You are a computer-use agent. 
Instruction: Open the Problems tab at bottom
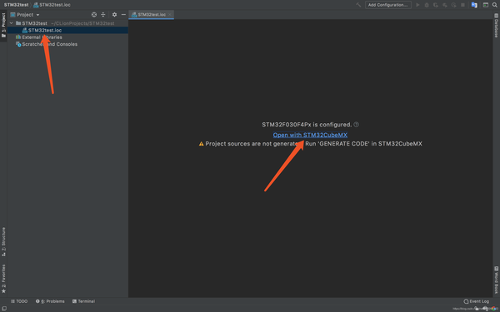coord(50,301)
